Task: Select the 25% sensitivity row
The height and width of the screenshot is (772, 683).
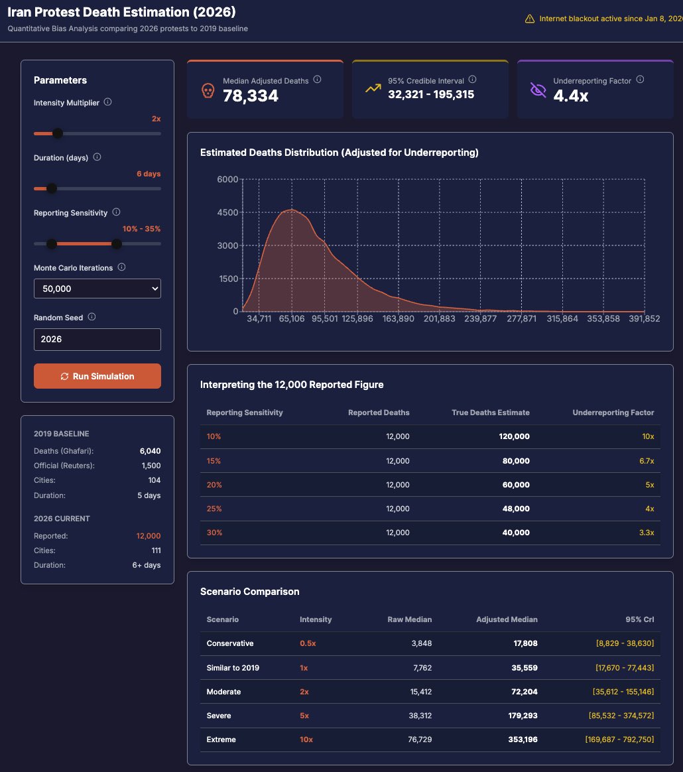Action: click(x=430, y=509)
